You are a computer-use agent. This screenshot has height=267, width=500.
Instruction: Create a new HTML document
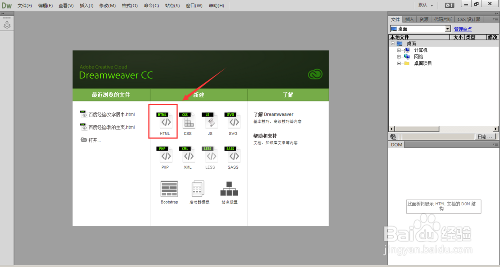165,124
